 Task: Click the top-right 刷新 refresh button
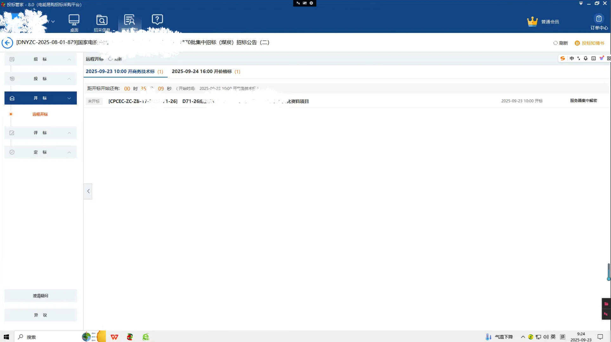[x=561, y=43]
